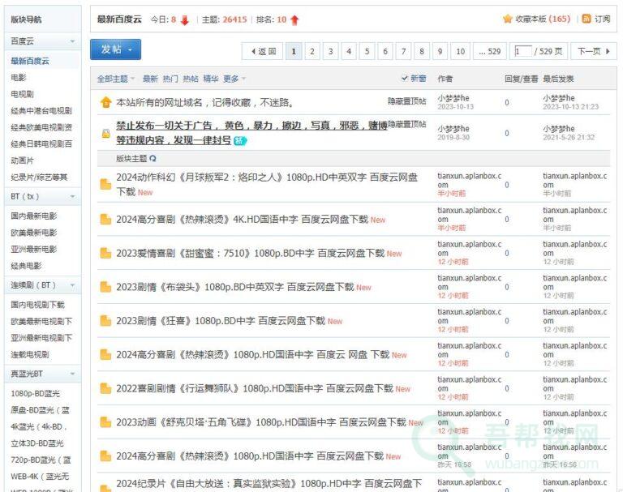Open 国内最新电影 in the sidebar
Screen dimensions: 623x492
click(x=34, y=216)
